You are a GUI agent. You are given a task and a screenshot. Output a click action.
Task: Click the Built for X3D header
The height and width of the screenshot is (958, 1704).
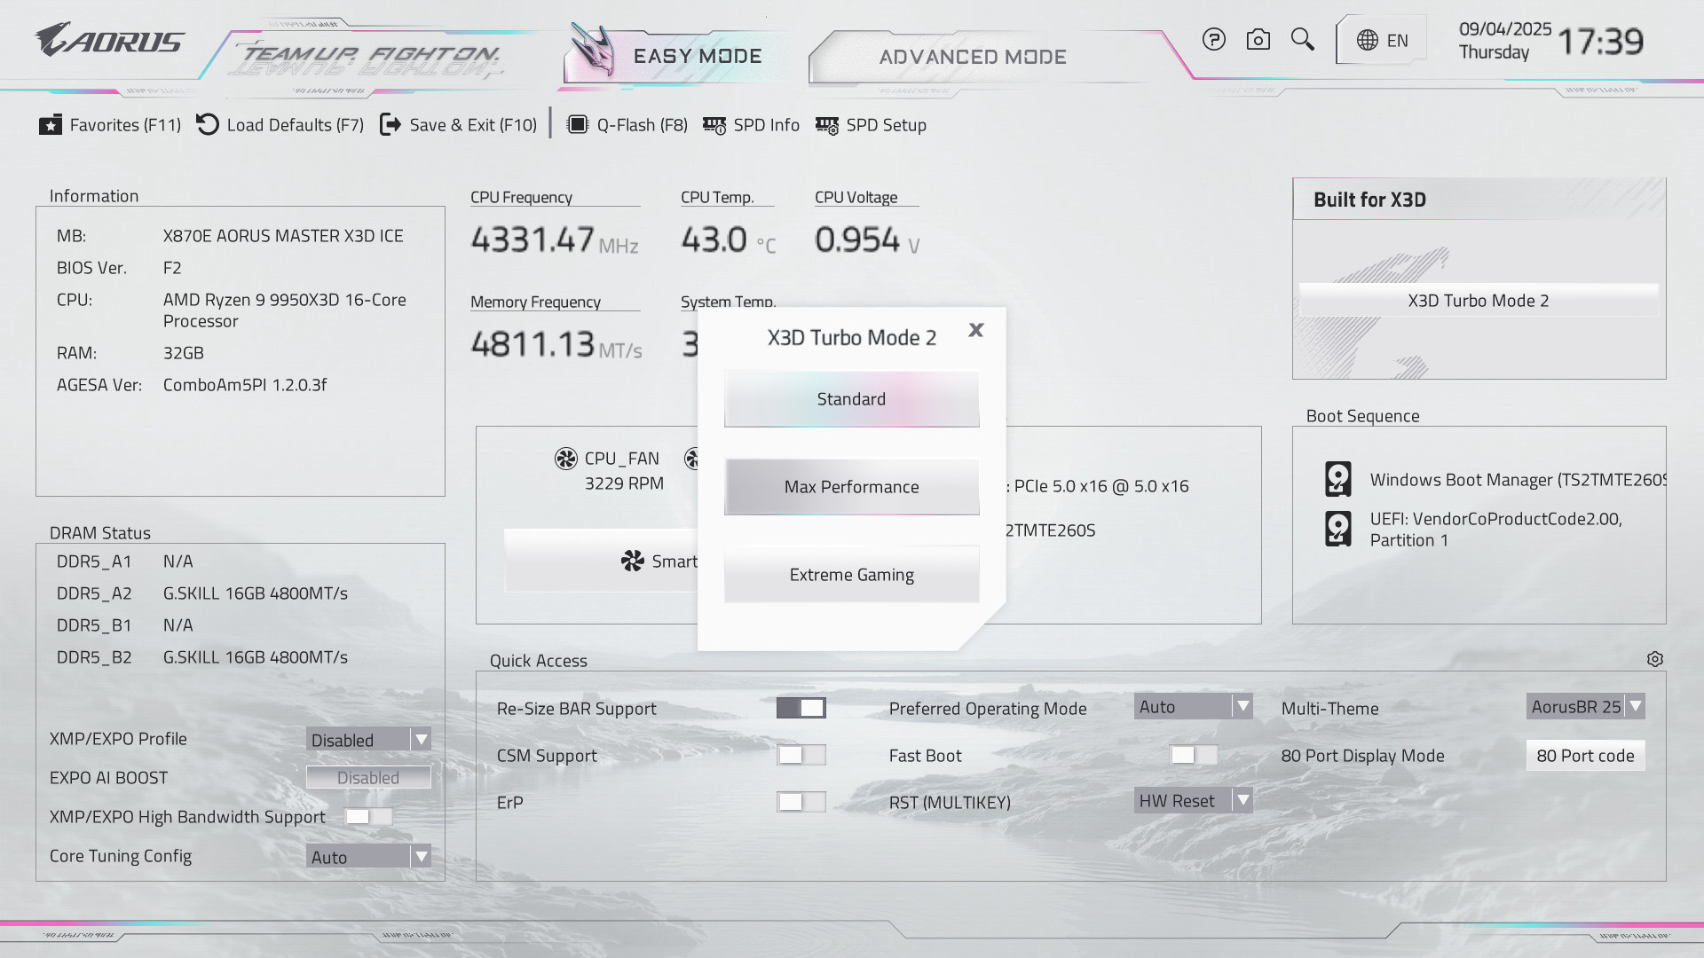pos(1370,200)
